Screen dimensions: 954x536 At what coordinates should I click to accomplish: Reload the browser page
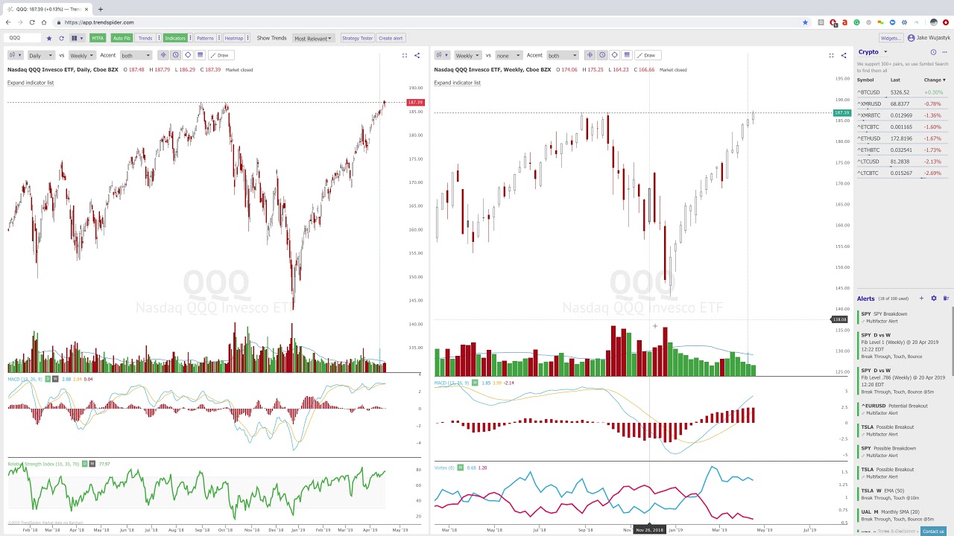[32, 22]
